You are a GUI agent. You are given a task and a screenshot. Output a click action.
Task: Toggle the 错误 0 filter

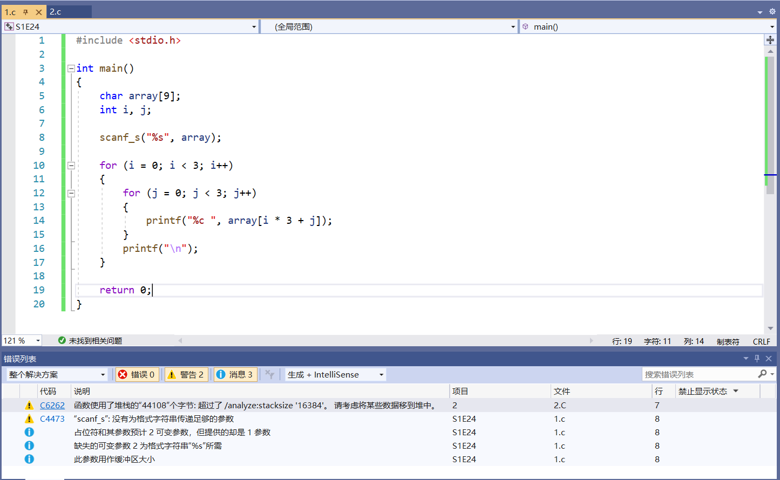[x=137, y=374]
